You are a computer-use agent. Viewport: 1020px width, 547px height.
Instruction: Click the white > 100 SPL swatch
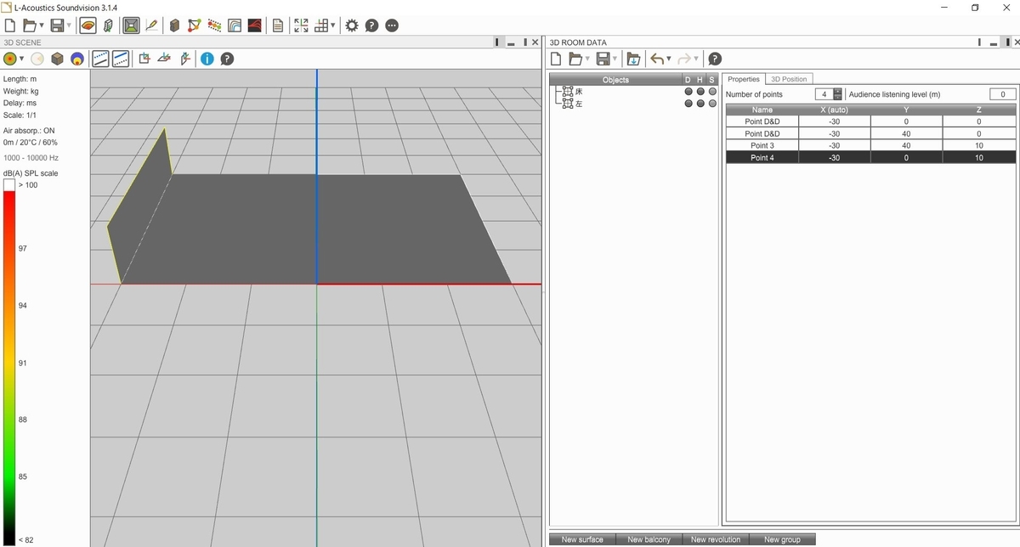click(9, 184)
